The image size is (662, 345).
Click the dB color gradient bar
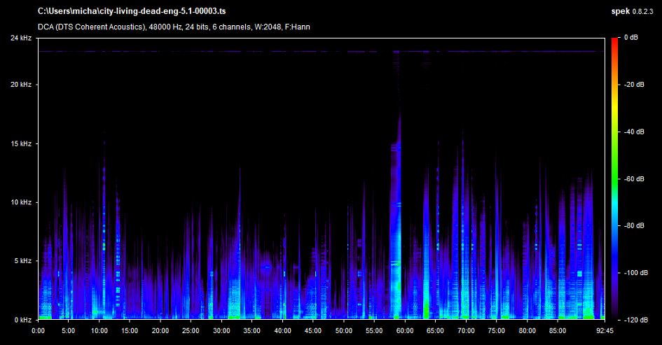pyautogui.click(x=614, y=178)
